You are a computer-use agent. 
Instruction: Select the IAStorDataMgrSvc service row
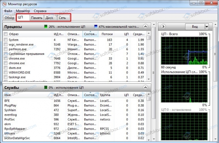pyautogui.click(x=75, y=138)
